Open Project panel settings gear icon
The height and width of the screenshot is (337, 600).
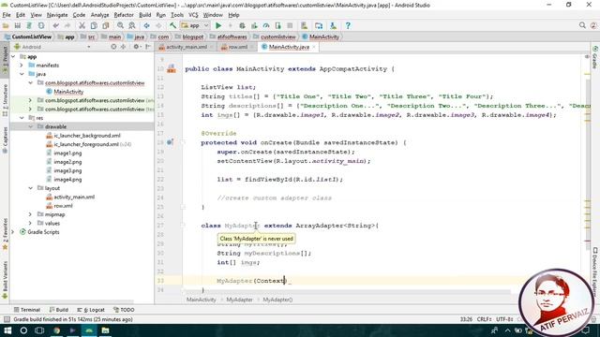[136, 47]
